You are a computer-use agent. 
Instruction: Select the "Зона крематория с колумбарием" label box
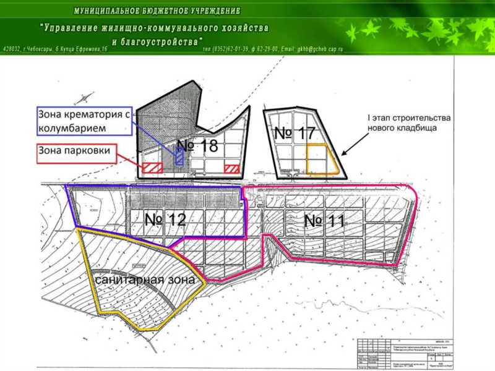pyautogui.click(x=84, y=121)
